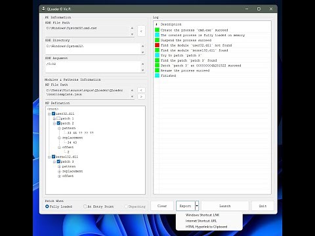This screenshot has height=236, width=315.
Task: Check the 'patch 1' checkbox
Action: pyautogui.click(x=58, y=118)
